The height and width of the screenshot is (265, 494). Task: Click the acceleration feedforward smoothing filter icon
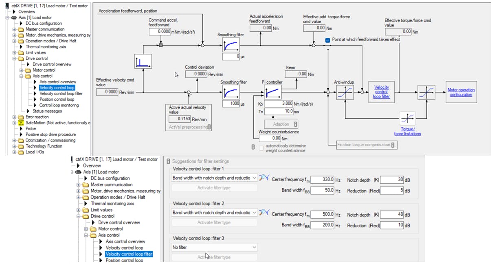[231, 45]
